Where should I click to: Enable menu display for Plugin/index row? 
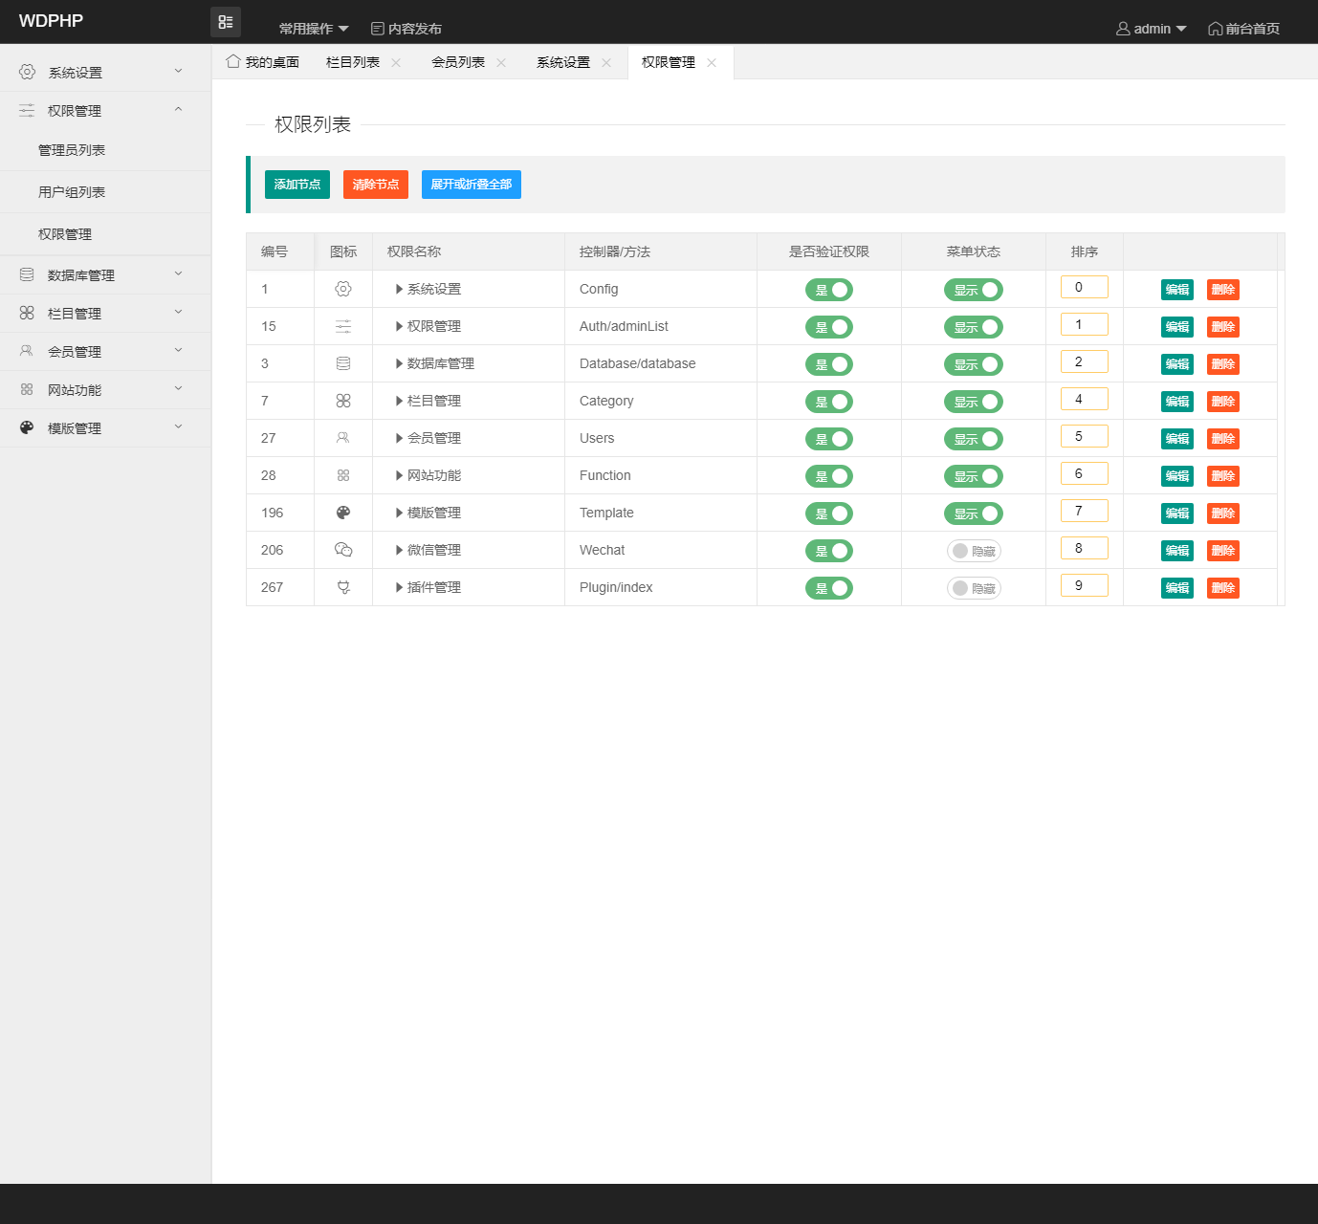coord(974,588)
